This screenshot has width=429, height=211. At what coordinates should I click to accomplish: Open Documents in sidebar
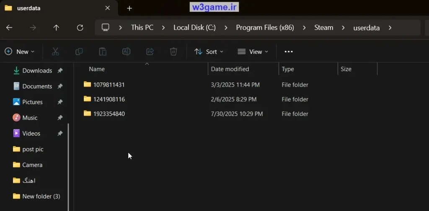37,86
